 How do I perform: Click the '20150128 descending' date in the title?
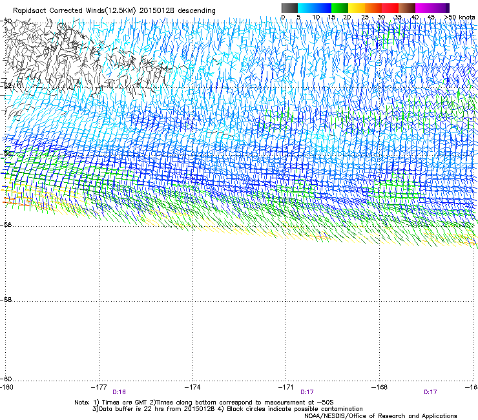pyautogui.click(x=178, y=11)
